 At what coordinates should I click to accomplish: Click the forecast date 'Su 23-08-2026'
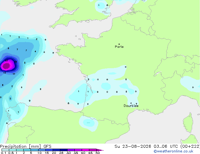[133, 146]
